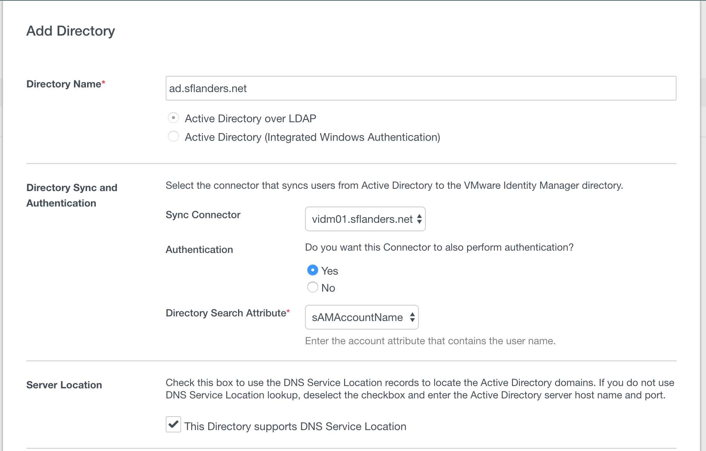Click the 'Directory Name' field label
Screen dimensions: 706x451
click(64, 84)
